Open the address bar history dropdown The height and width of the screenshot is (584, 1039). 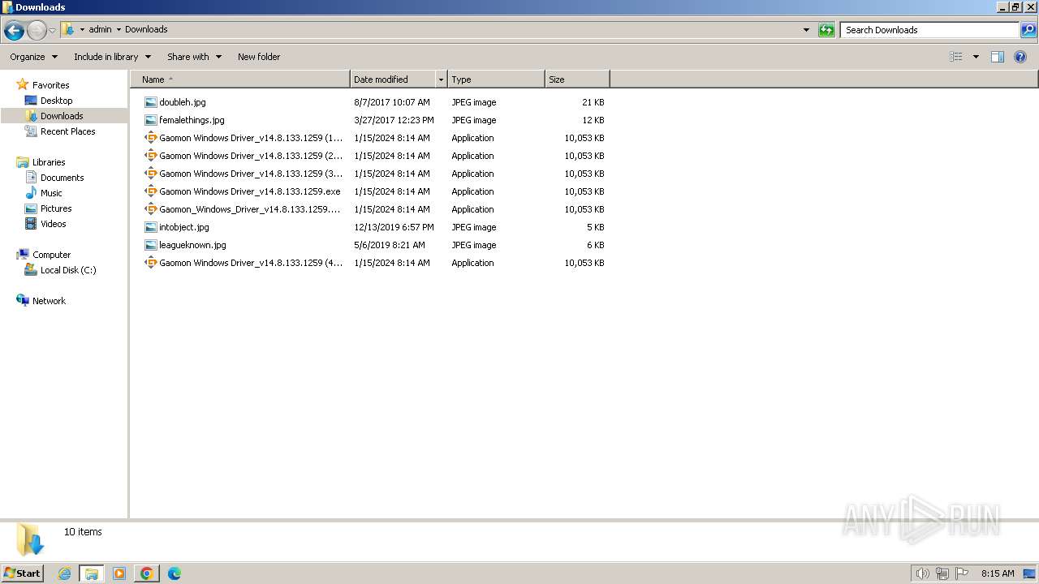pos(806,30)
